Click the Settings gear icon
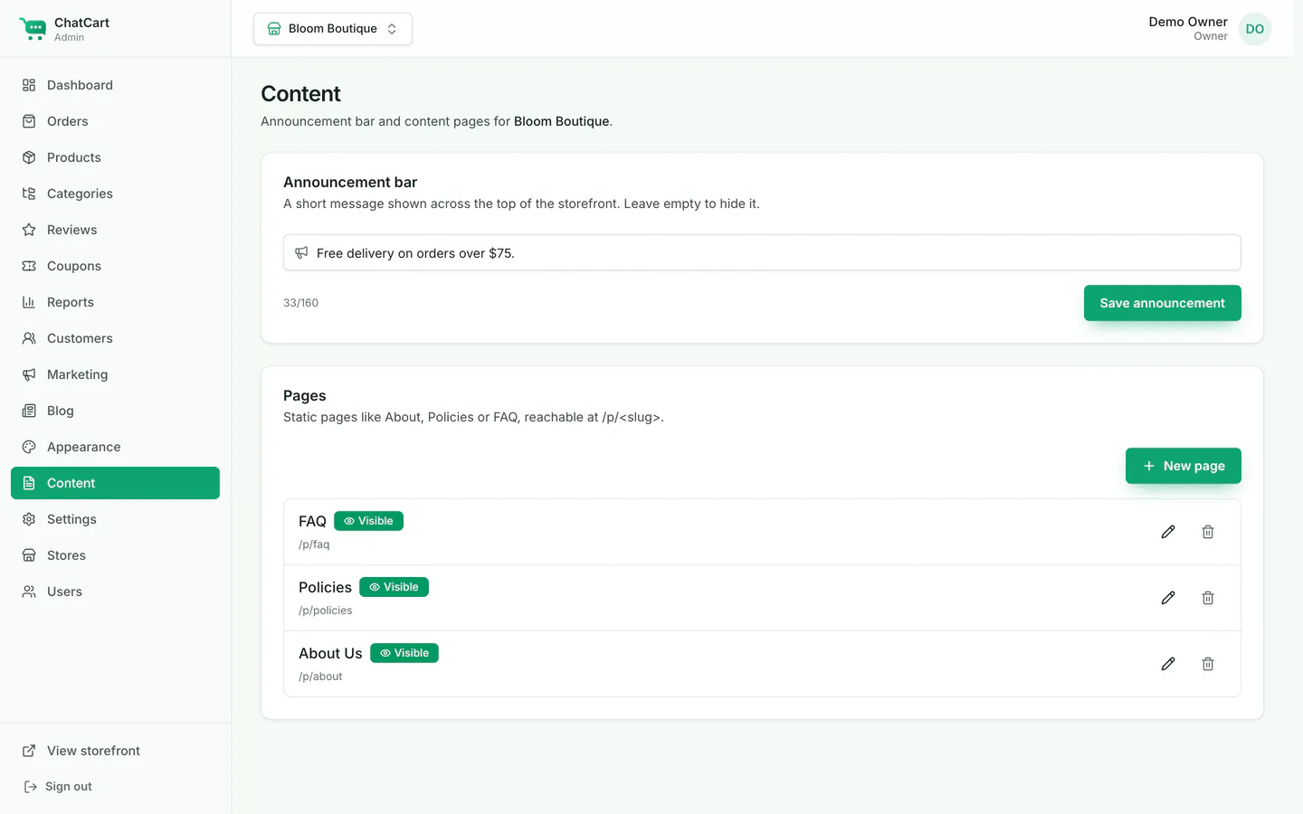1303x814 pixels. (x=29, y=519)
